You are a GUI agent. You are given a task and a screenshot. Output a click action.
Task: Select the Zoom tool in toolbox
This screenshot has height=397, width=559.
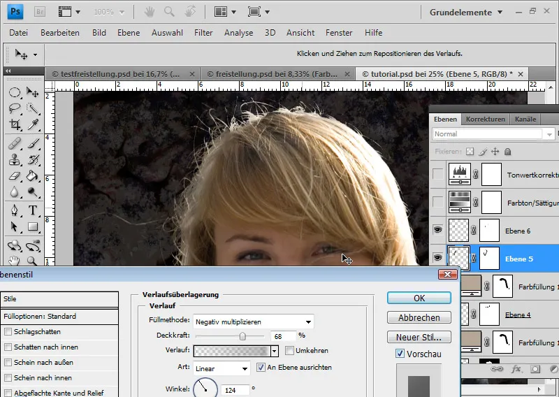point(32,261)
